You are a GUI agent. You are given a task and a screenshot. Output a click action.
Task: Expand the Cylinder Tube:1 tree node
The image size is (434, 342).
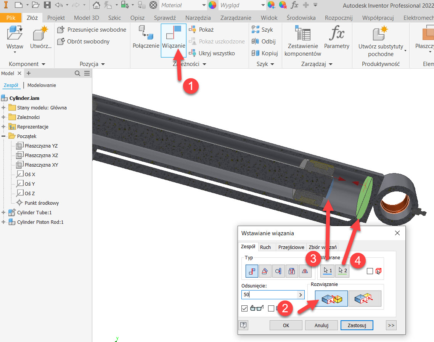[x=4, y=213]
